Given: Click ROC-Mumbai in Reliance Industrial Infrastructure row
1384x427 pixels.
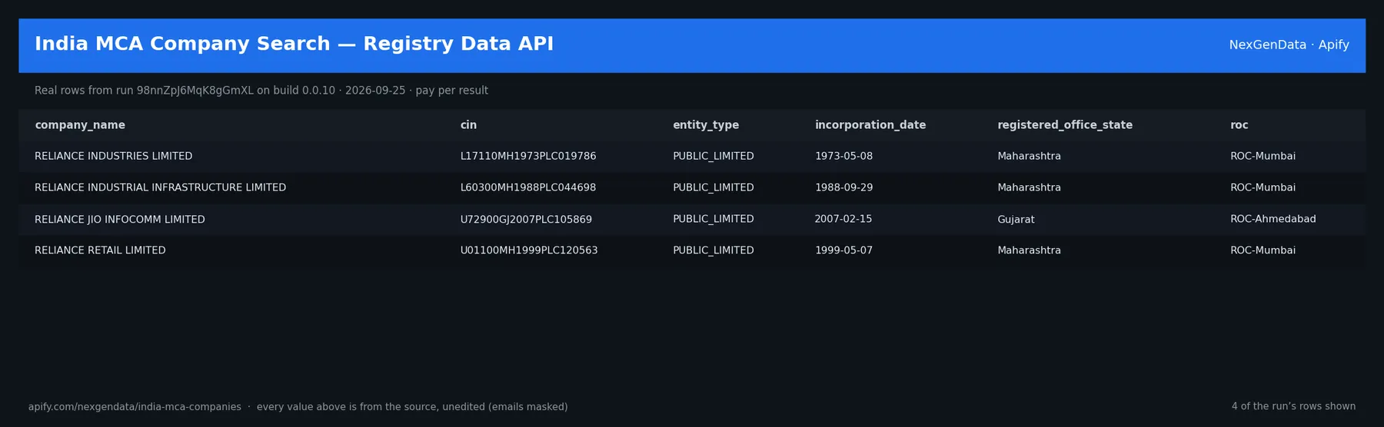Looking at the screenshot, I should tap(1263, 187).
